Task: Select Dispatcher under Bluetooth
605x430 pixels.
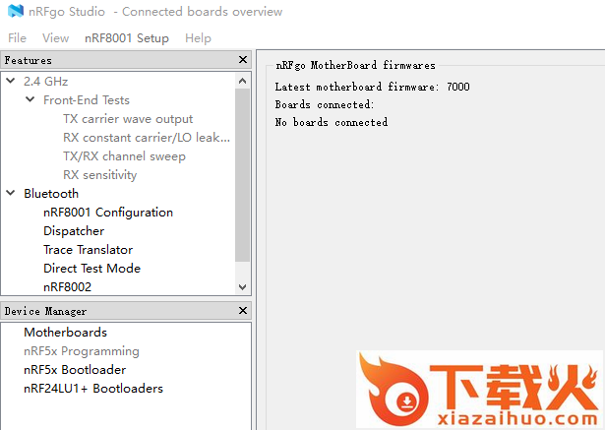Action: point(73,231)
